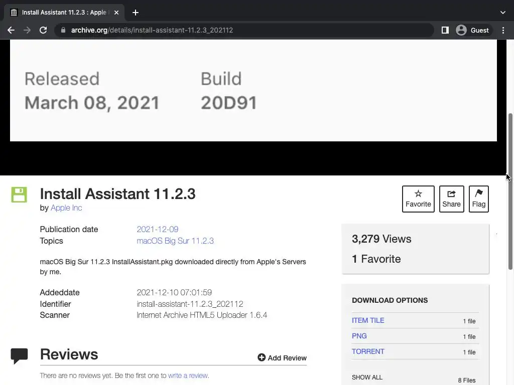The width and height of the screenshot is (514, 385).
Task: Click the Flag button
Action: click(x=478, y=199)
